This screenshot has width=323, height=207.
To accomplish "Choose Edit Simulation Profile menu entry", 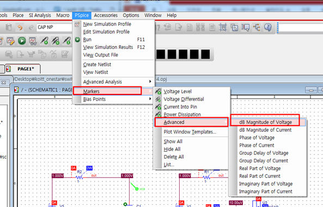I will [x=106, y=32].
